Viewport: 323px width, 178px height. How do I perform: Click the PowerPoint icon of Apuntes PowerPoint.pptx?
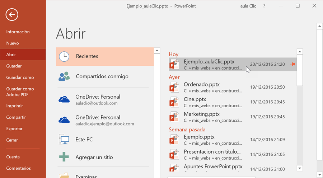coord(174,168)
